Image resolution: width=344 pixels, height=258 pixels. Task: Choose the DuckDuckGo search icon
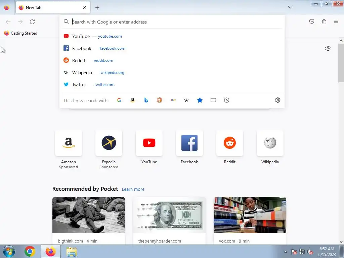tap(160, 100)
